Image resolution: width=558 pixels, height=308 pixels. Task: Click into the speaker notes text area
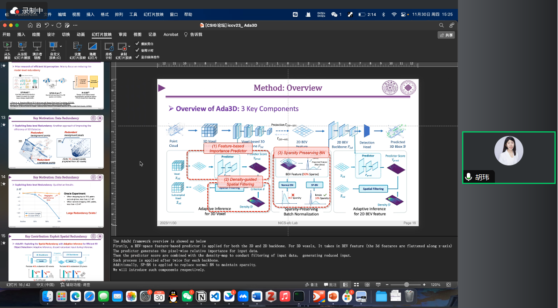click(284, 258)
